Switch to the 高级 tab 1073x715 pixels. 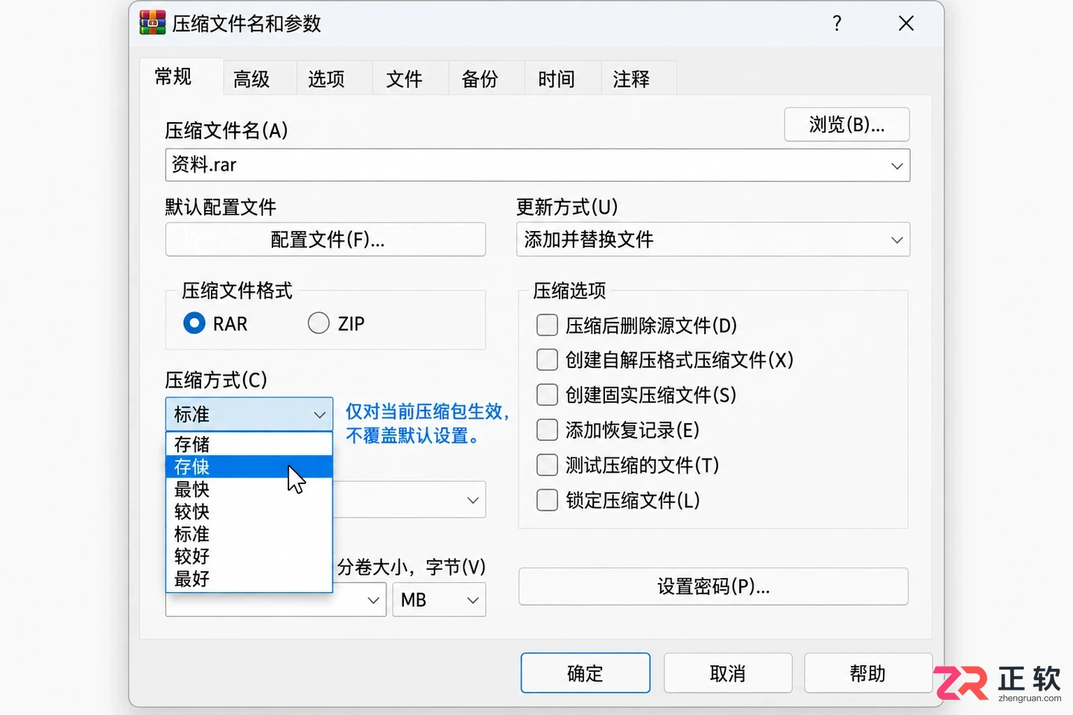pyautogui.click(x=251, y=79)
